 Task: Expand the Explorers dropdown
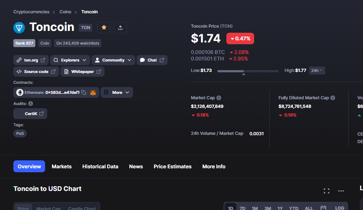pos(70,60)
